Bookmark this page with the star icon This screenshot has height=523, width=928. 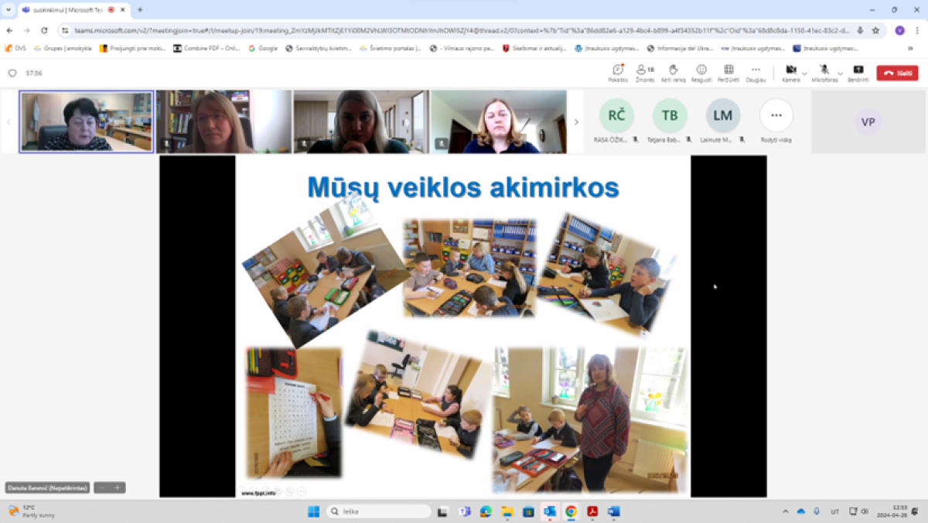[875, 30]
